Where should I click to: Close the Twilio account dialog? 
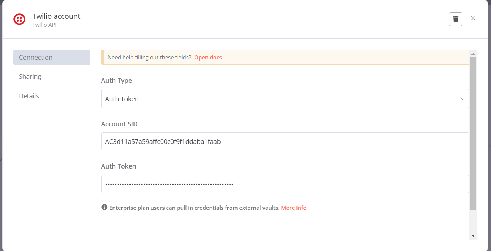[x=473, y=18]
